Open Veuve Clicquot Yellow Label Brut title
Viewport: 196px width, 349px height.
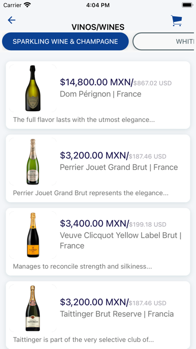pos(121,241)
